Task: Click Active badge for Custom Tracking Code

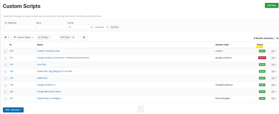Action: click(262, 51)
